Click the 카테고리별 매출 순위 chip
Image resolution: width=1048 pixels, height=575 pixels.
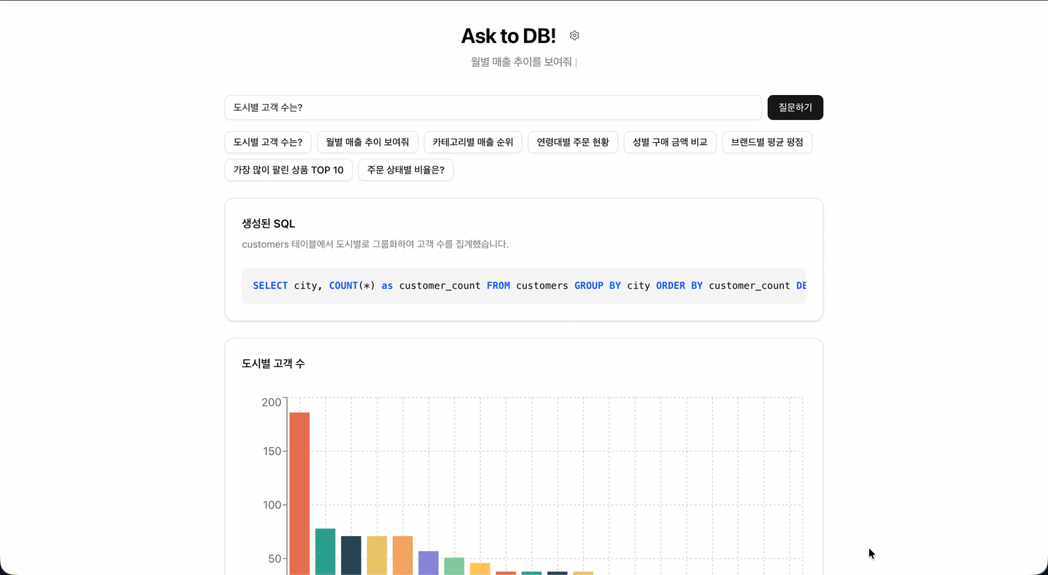click(x=473, y=142)
